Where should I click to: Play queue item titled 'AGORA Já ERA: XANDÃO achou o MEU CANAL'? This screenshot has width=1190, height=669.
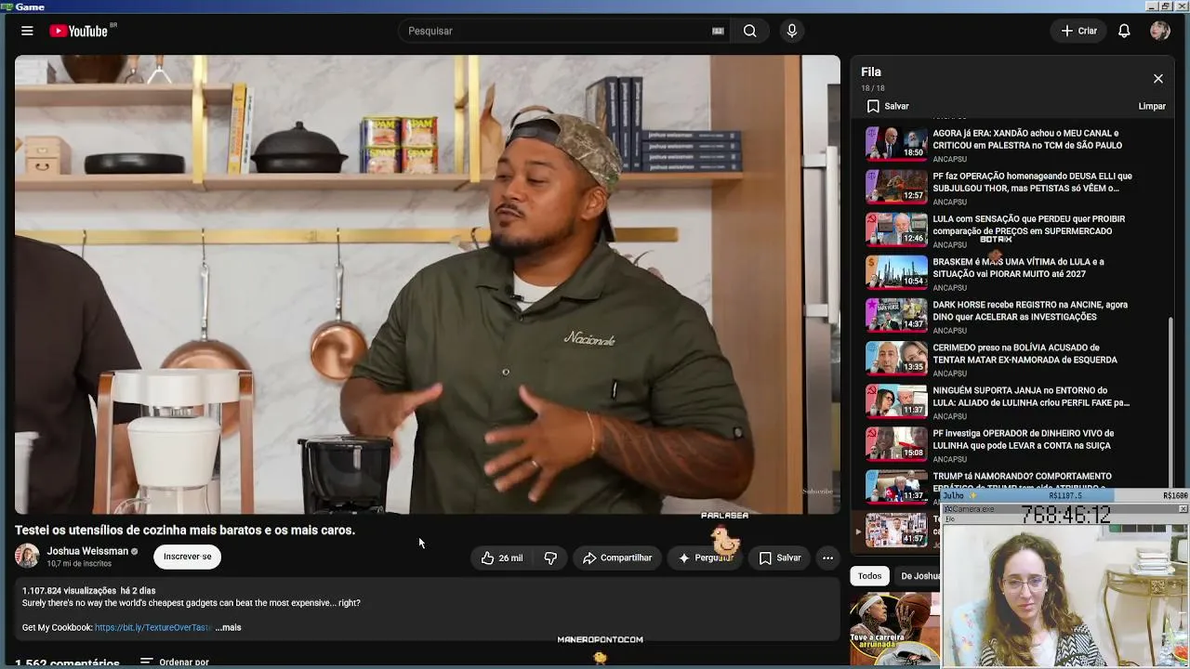pos(1027,139)
